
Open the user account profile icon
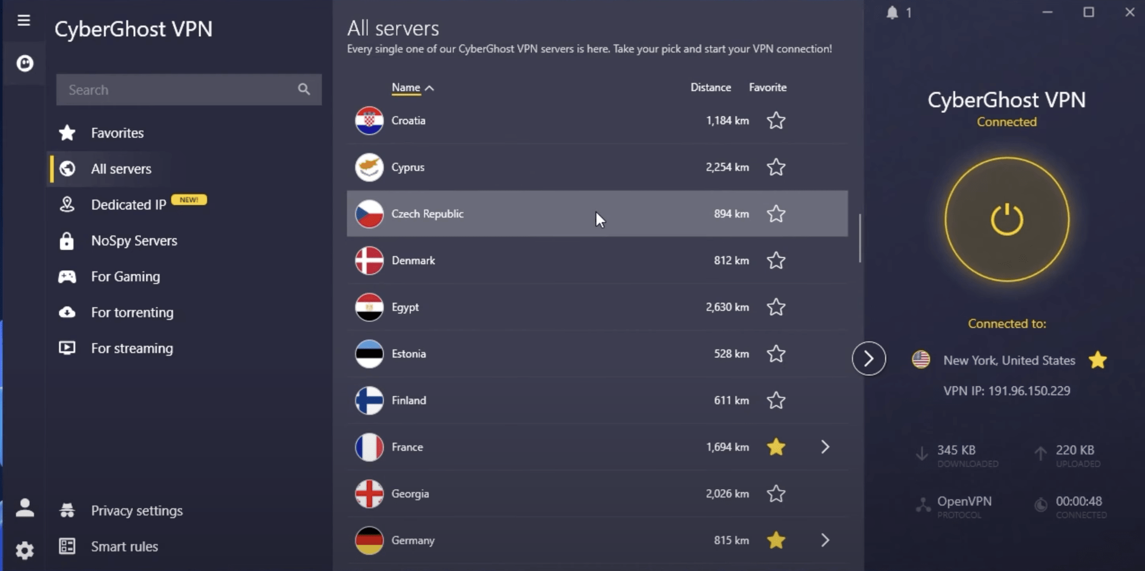click(25, 507)
